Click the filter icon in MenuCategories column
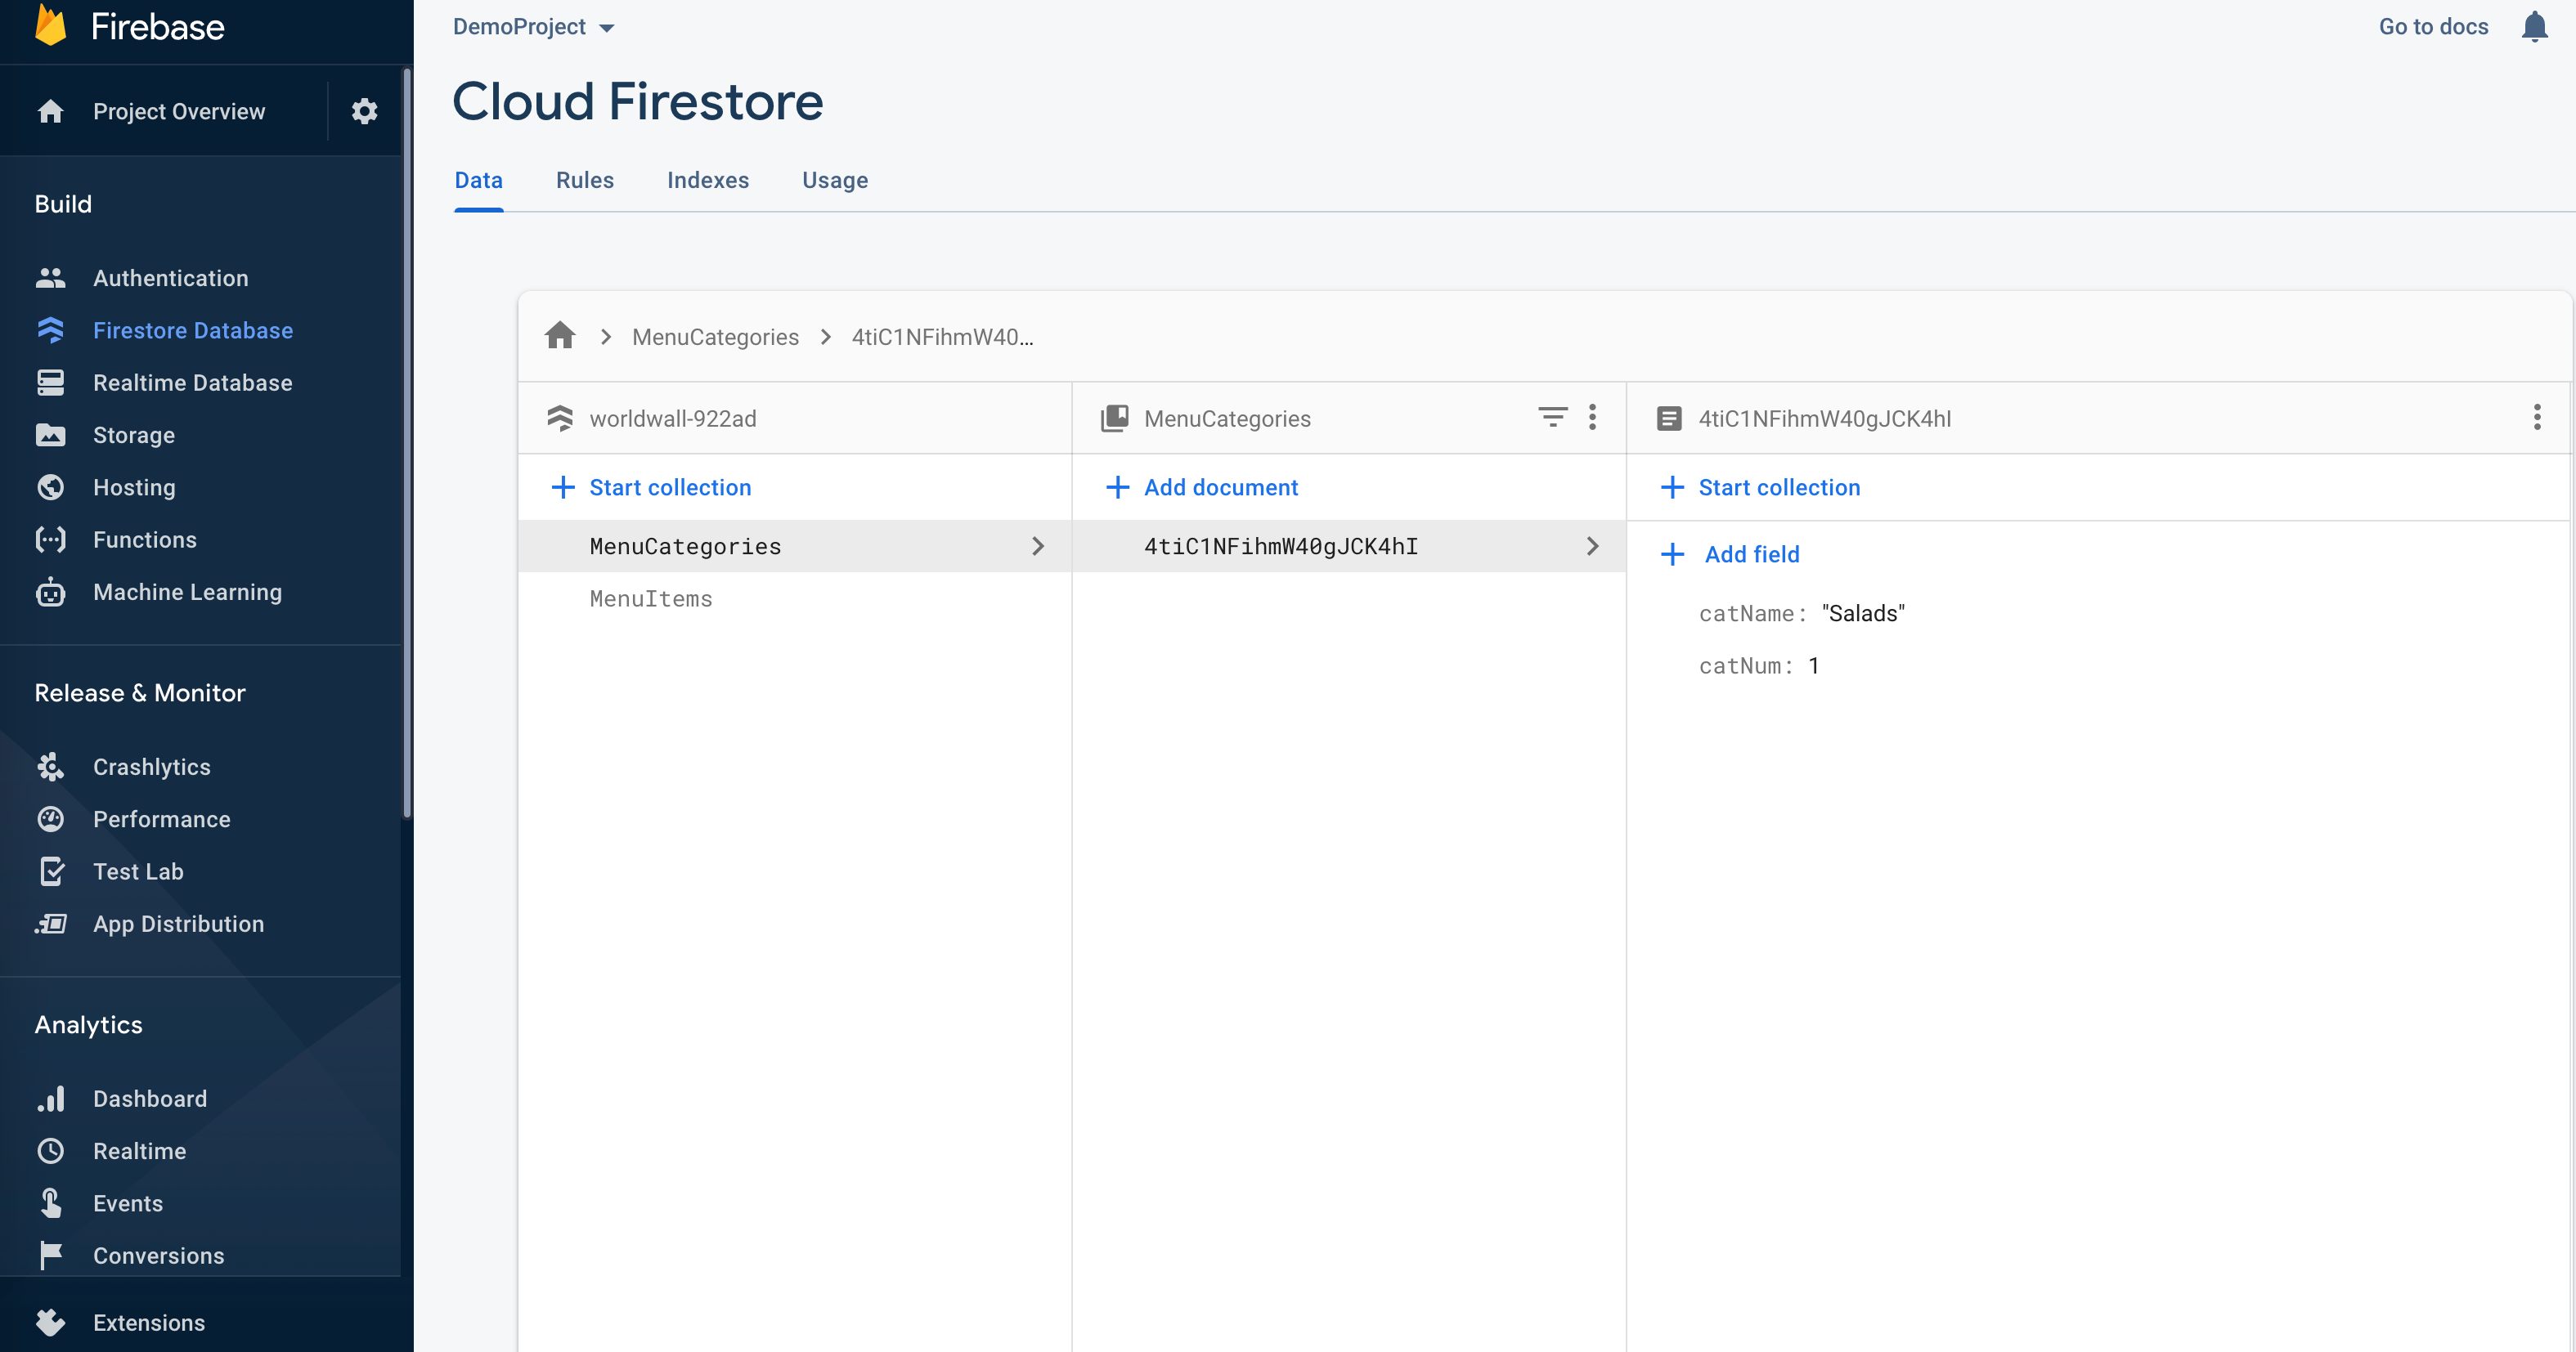 pyautogui.click(x=1552, y=417)
